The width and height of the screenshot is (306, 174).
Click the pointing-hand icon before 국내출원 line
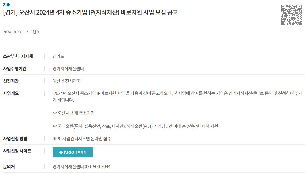pos(54,126)
